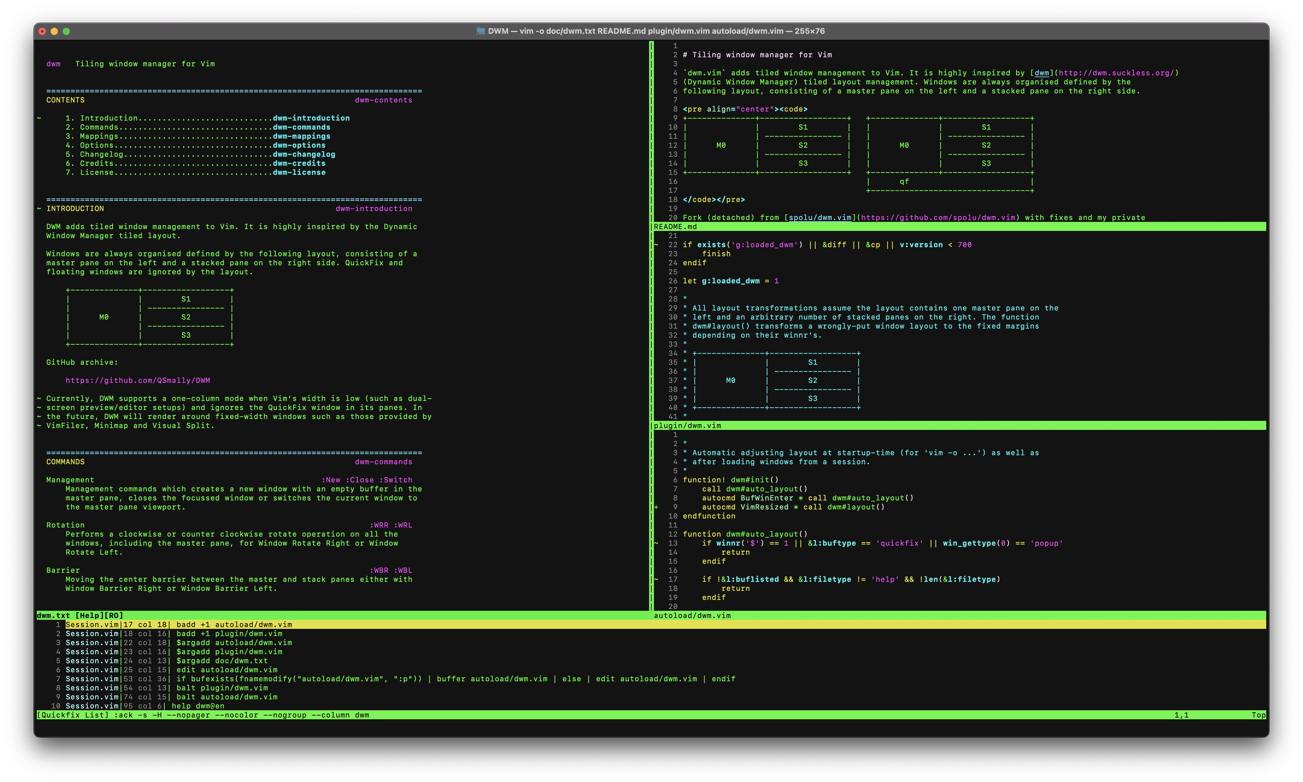
Task: Click the tilde change marker at plugin line 22
Action: coord(656,244)
